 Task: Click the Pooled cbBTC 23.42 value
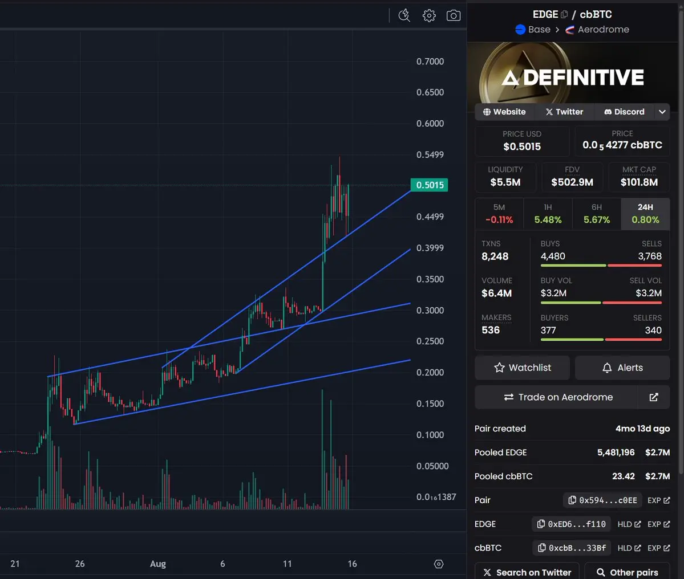[624, 476]
